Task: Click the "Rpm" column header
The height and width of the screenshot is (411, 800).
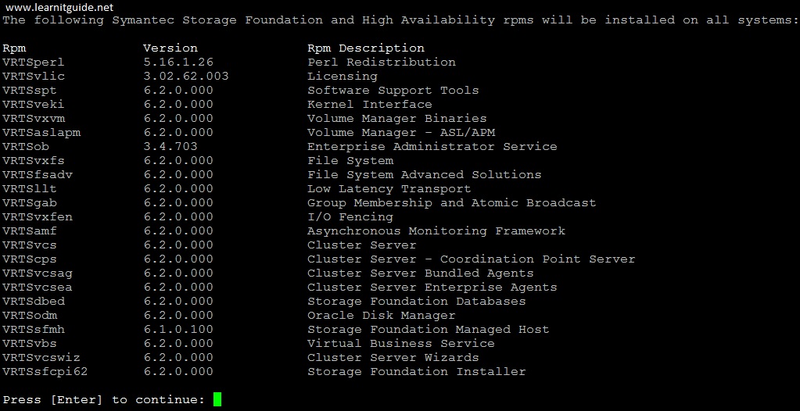Action: (x=14, y=48)
